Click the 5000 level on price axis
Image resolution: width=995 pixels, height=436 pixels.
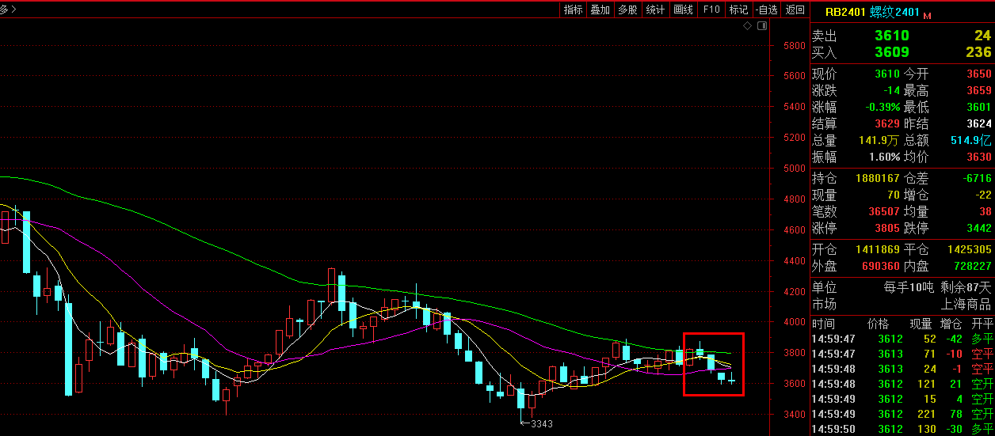click(794, 169)
